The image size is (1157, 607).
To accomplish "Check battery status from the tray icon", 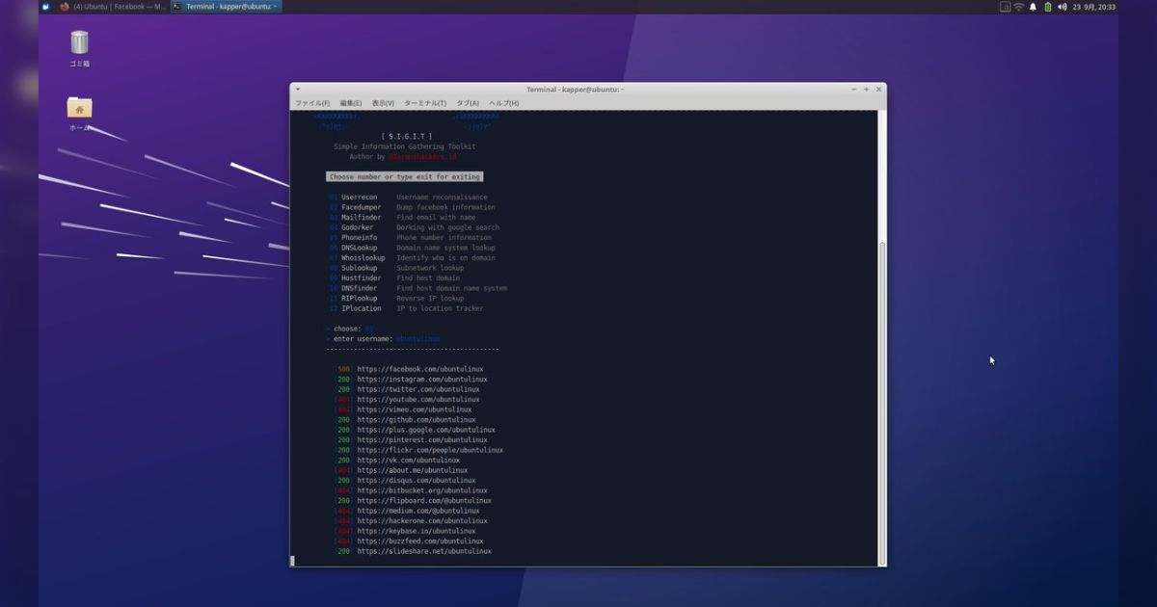I will coord(1047,5).
